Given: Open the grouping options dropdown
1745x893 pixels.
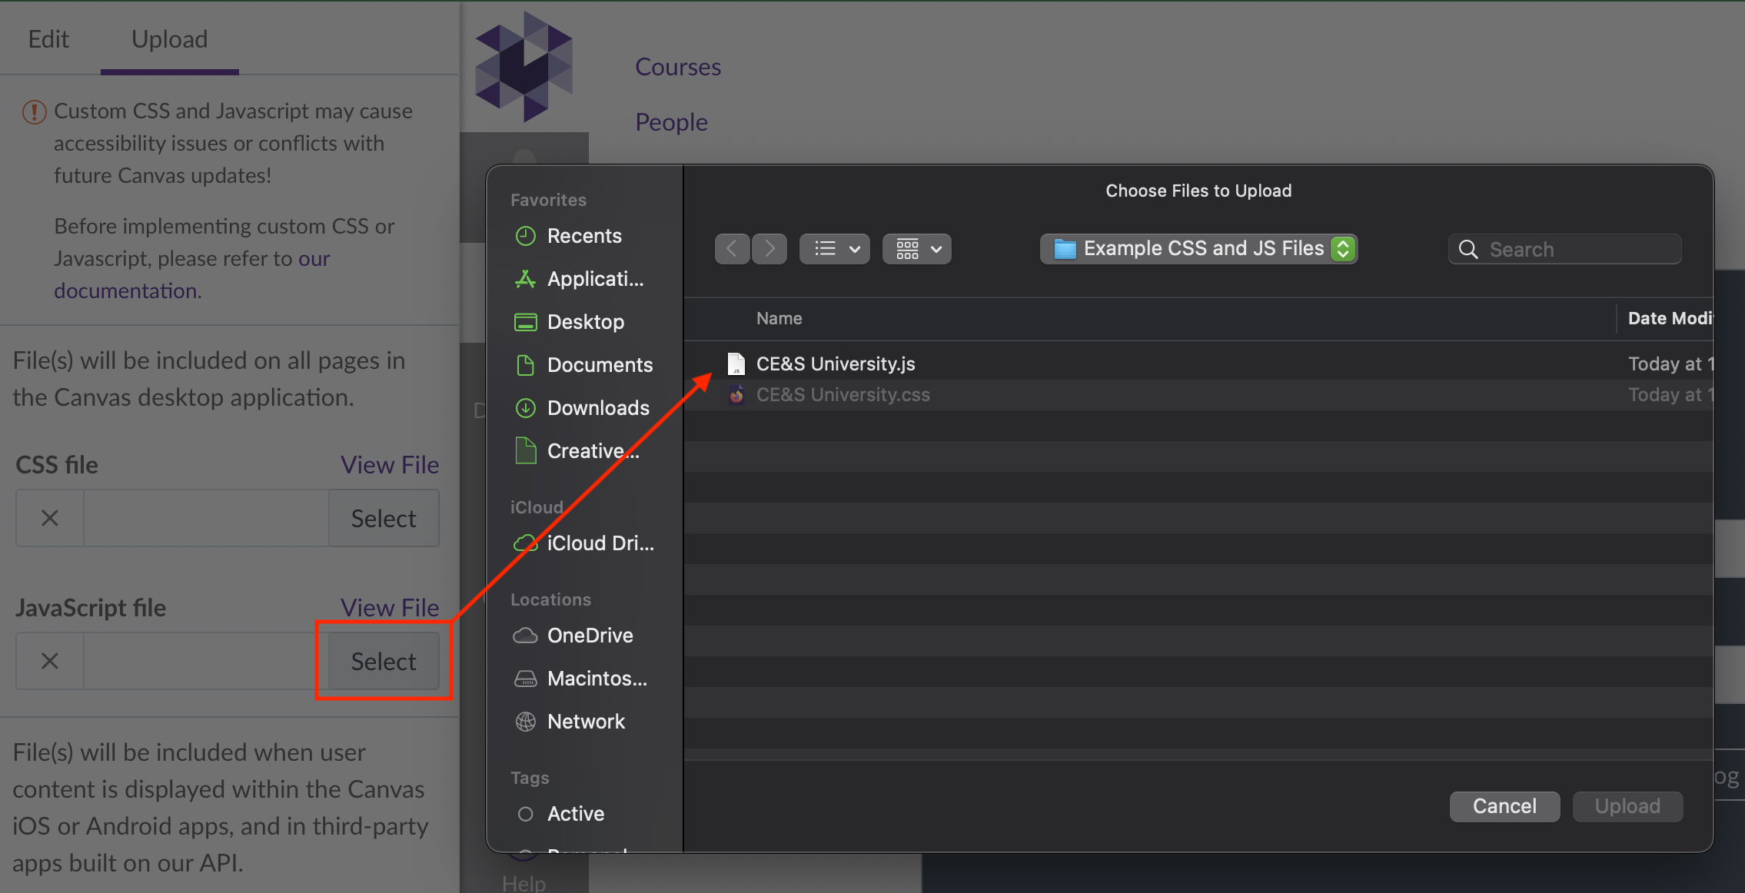Looking at the screenshot, I should [916, 248].
